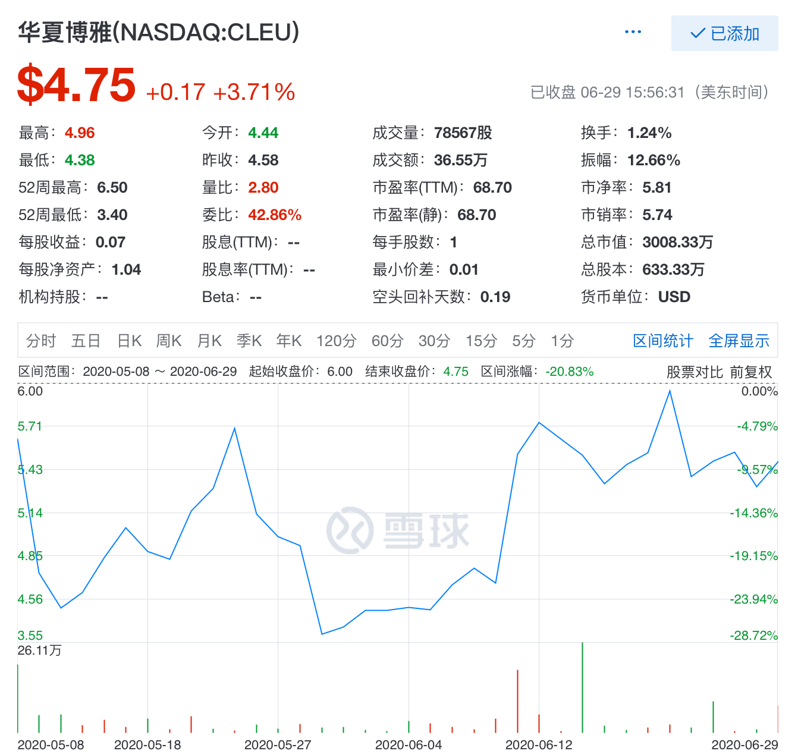Viewport: 798px width, 754px height.
Task: Click the 最小价差 value 0.01
Action: pos(464,269)
